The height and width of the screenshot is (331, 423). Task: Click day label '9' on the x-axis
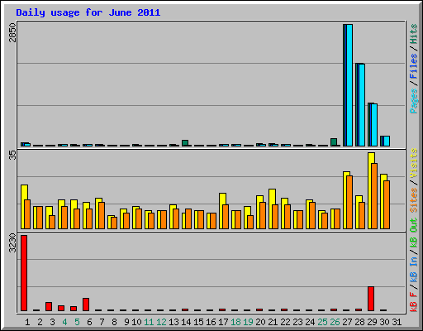(126, 322)
